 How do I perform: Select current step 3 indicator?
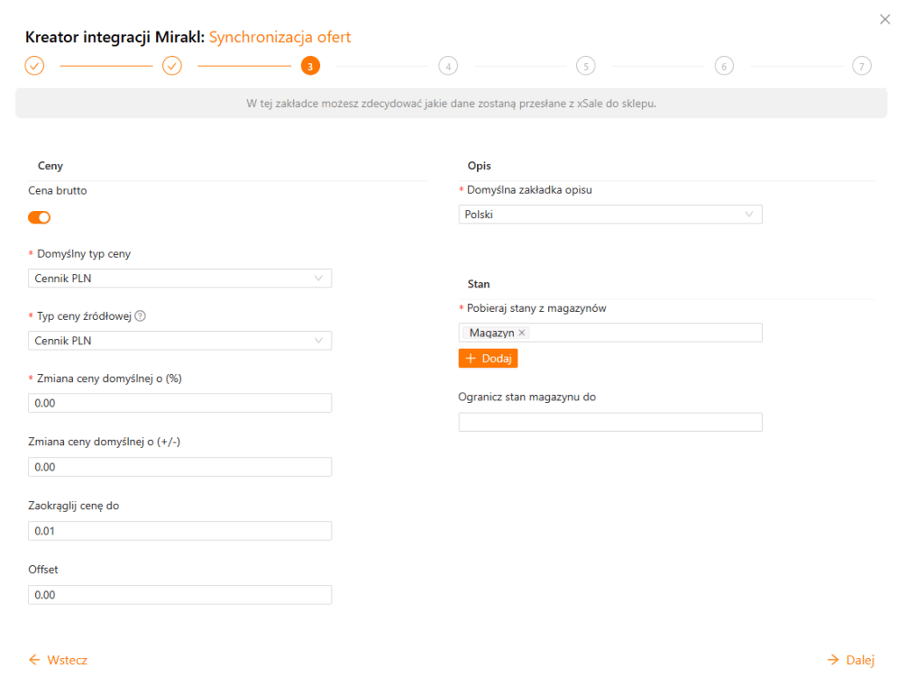click(310, 66)
